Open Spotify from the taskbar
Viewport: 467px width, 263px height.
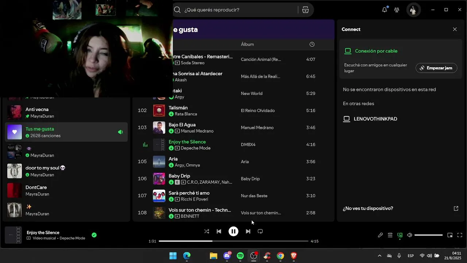click(x=240, y=256)
